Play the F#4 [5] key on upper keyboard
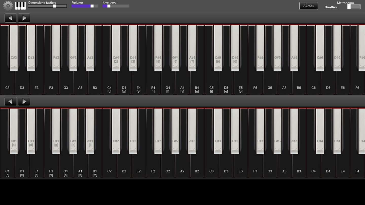365x205 pixels. (158, 48)
